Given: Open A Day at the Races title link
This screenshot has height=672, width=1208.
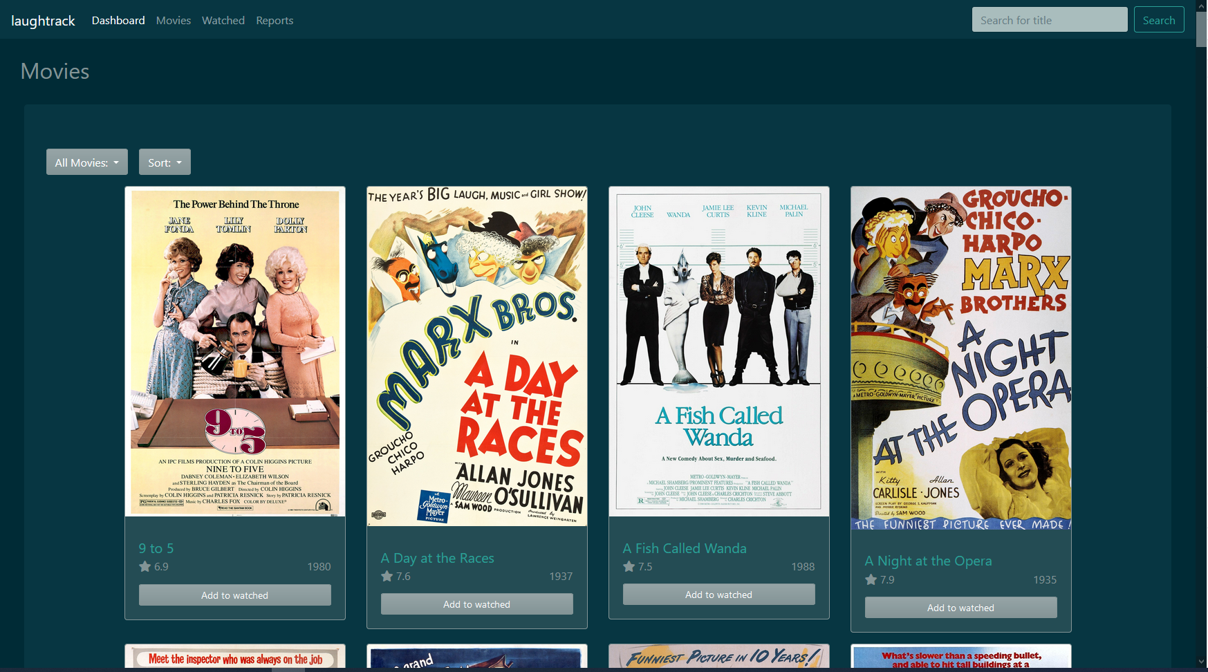Looking at the screenshot, I should click(438, 558).
